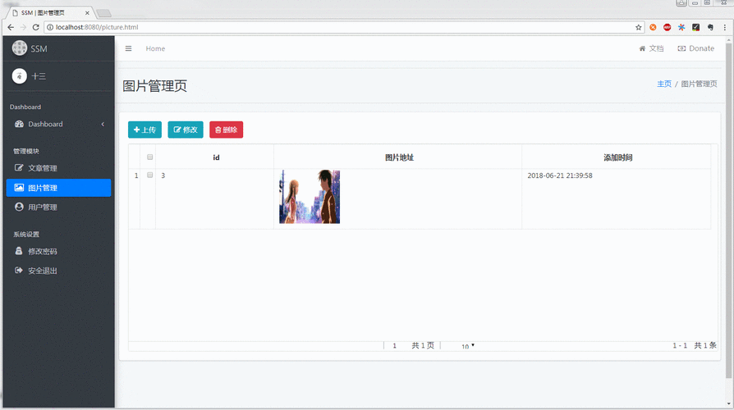The image size is (734, 410).
Task: Expand the Dashboard sidebar menu chevron
Action: 103,125
